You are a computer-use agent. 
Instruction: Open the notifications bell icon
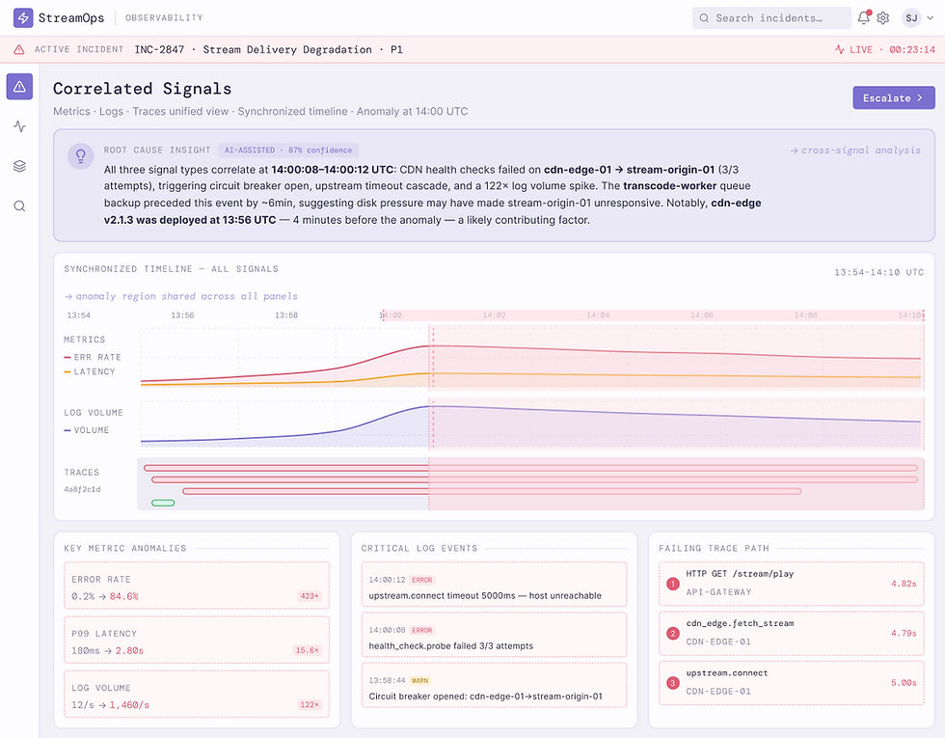click(864, 17)
